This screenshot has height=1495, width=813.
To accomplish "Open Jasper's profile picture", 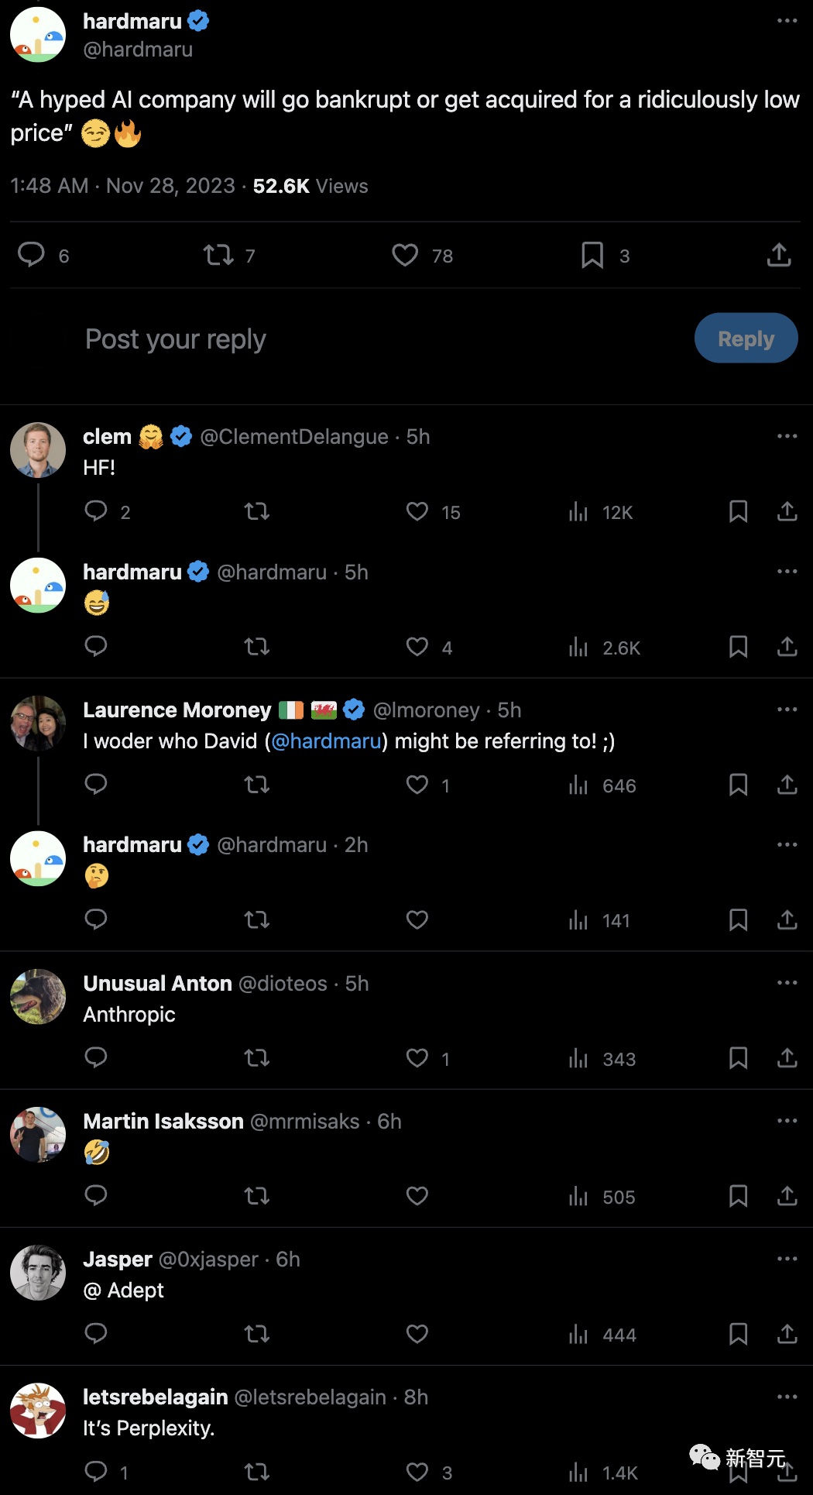I will point(38,1273).
